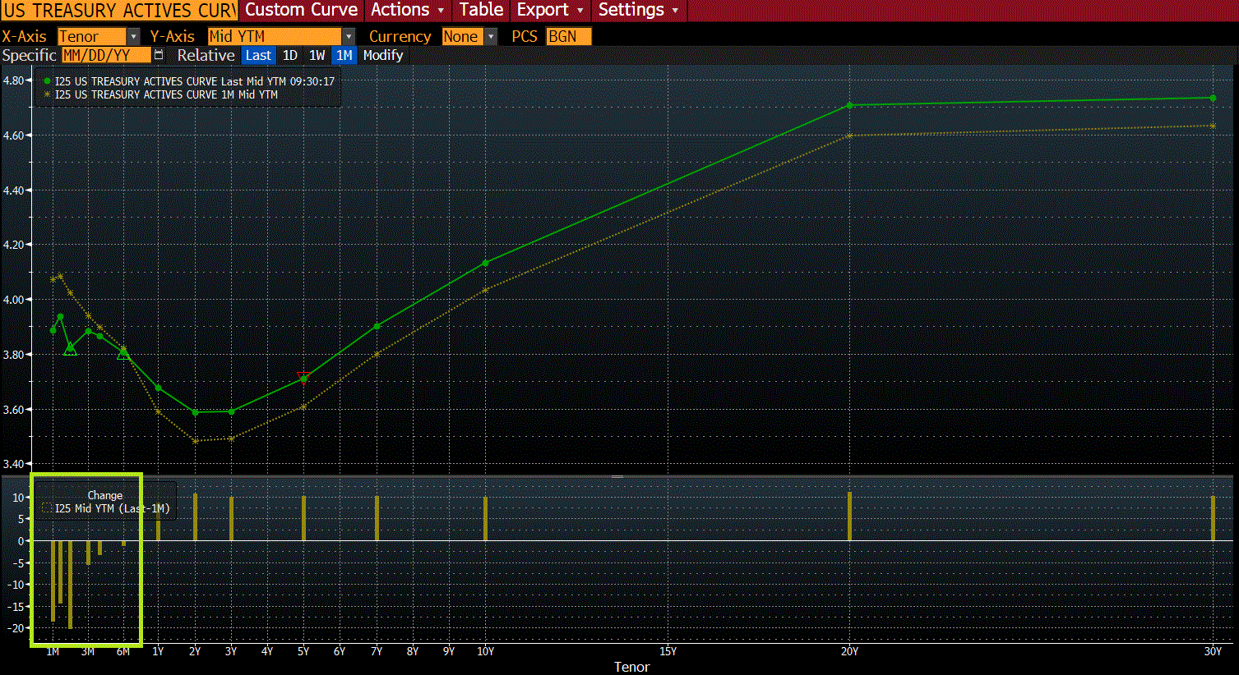Click the Specific MM/DD/YY date field
1239x675 pixels.
(x=105, y=55)
